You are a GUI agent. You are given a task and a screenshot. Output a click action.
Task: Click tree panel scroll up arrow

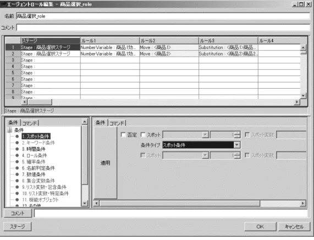tap(85, 122)
